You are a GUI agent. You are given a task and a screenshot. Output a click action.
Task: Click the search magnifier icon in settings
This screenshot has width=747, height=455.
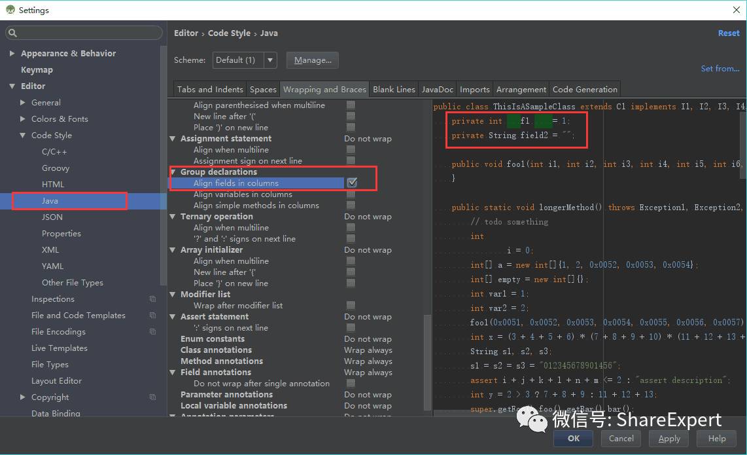point(12,33)
